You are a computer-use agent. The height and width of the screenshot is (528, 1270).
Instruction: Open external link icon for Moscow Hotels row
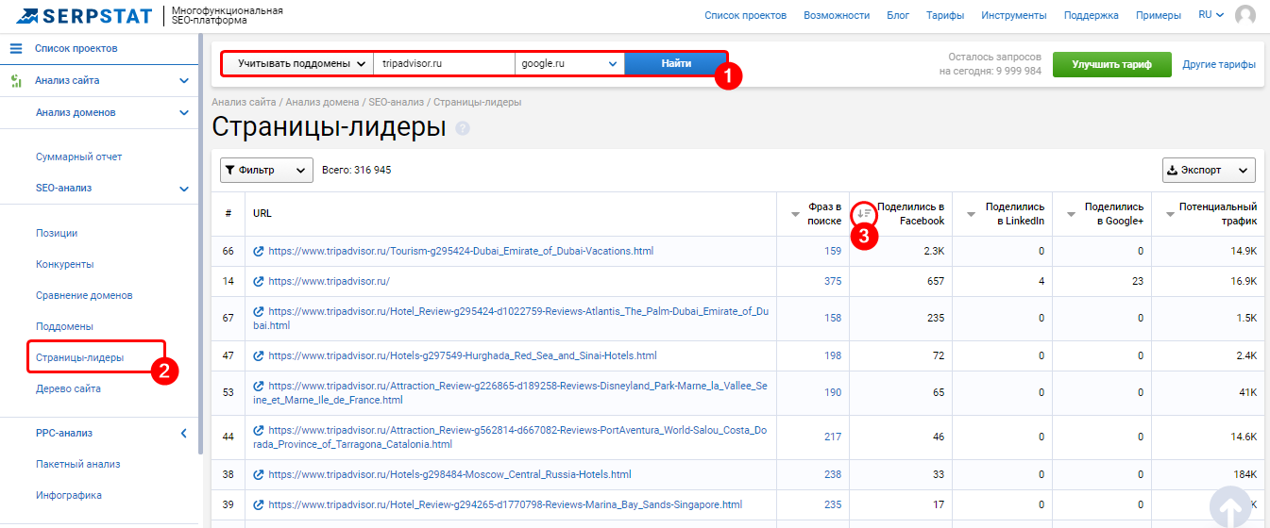click(x=259, y=475)
